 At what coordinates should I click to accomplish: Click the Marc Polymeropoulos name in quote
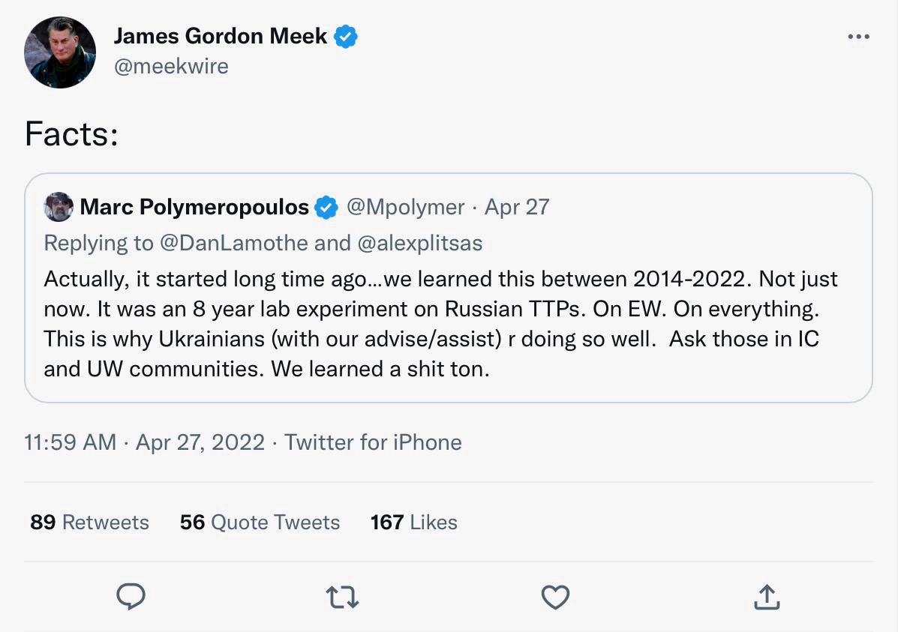[x=194, y=207]
